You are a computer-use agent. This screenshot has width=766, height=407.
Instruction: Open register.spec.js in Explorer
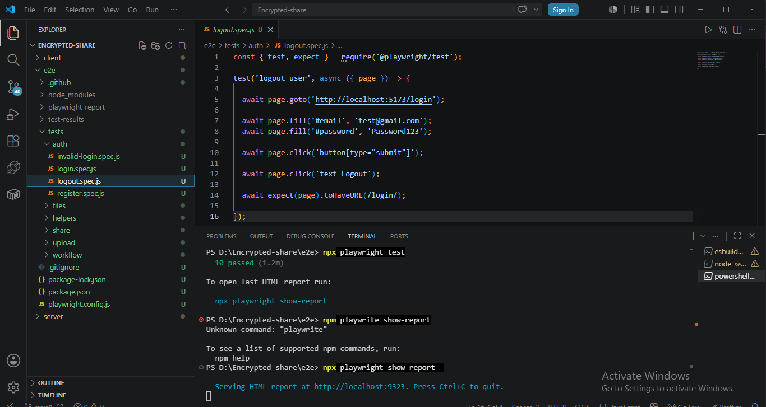point(80,193)
